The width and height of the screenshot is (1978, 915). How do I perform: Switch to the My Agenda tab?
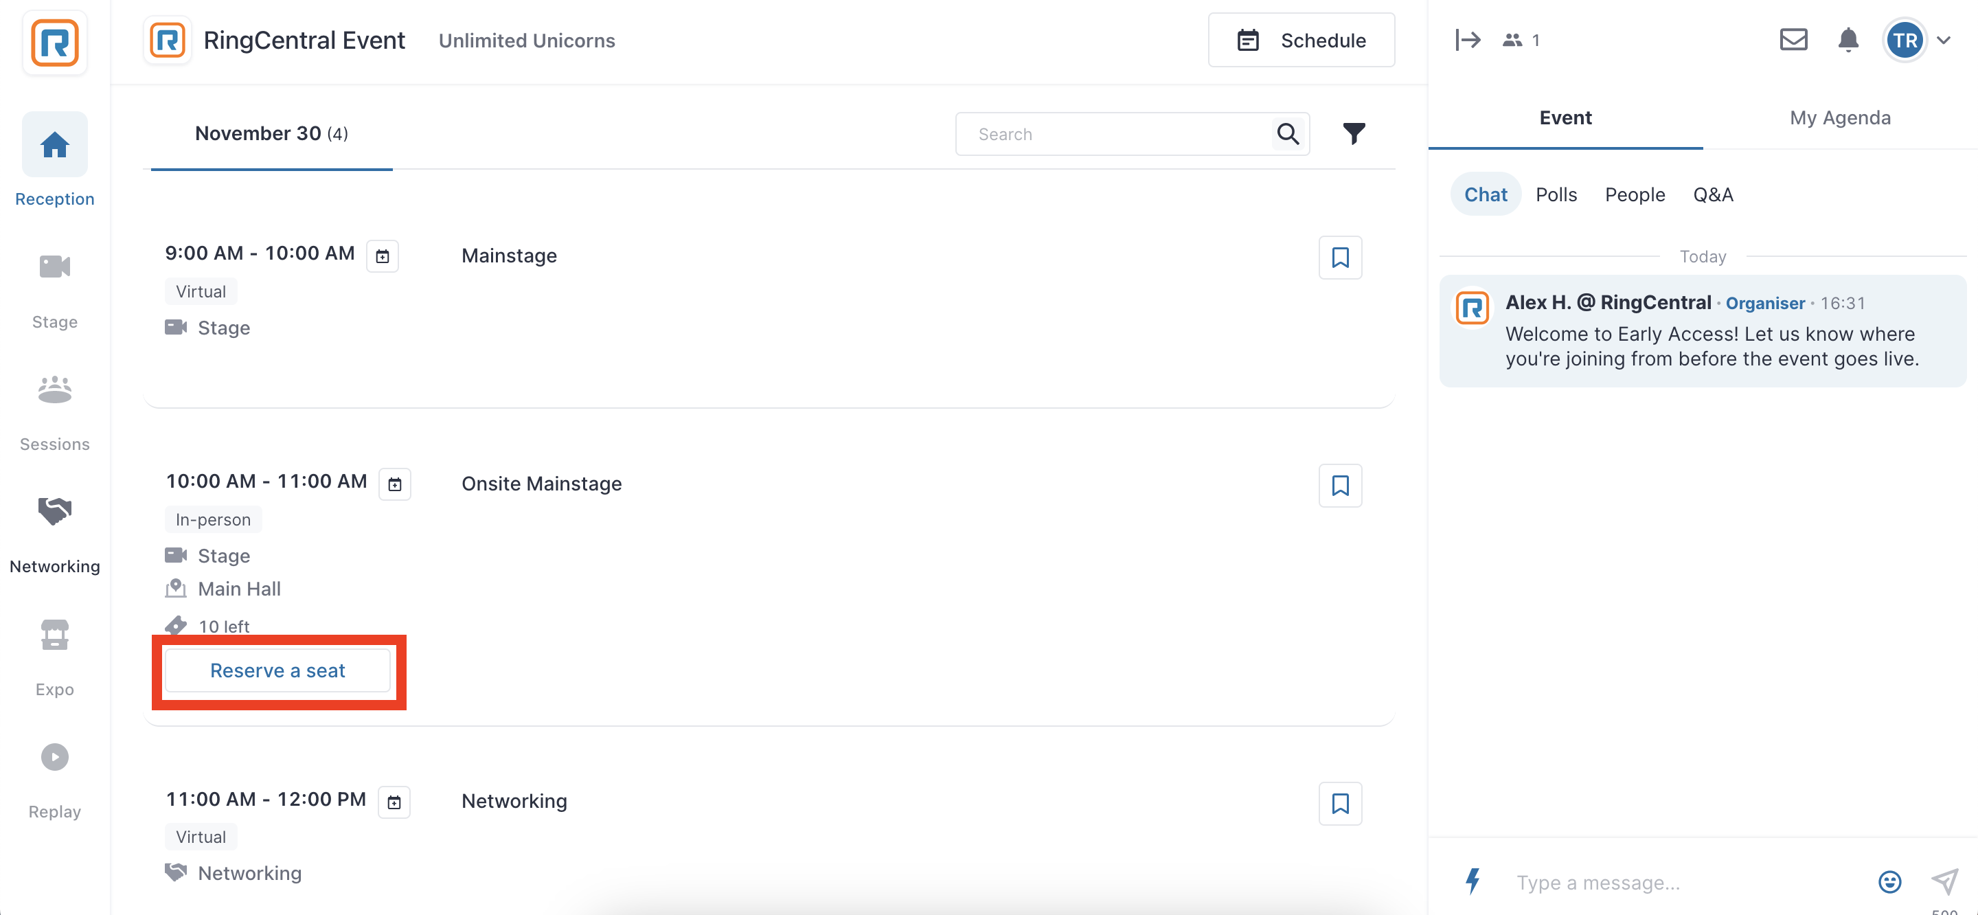coord(1840,117)
